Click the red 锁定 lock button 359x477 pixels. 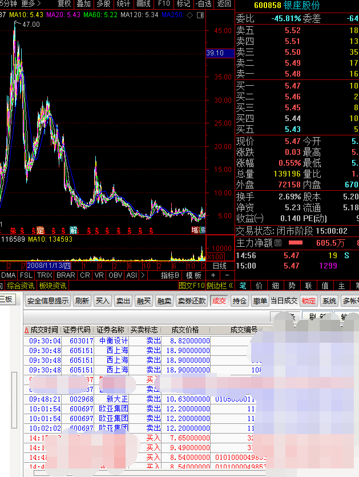(x=309, y=301)
